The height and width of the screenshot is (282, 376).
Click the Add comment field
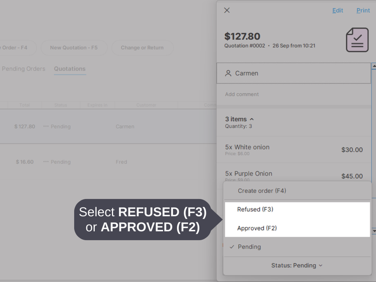click(x=242, y=94)
